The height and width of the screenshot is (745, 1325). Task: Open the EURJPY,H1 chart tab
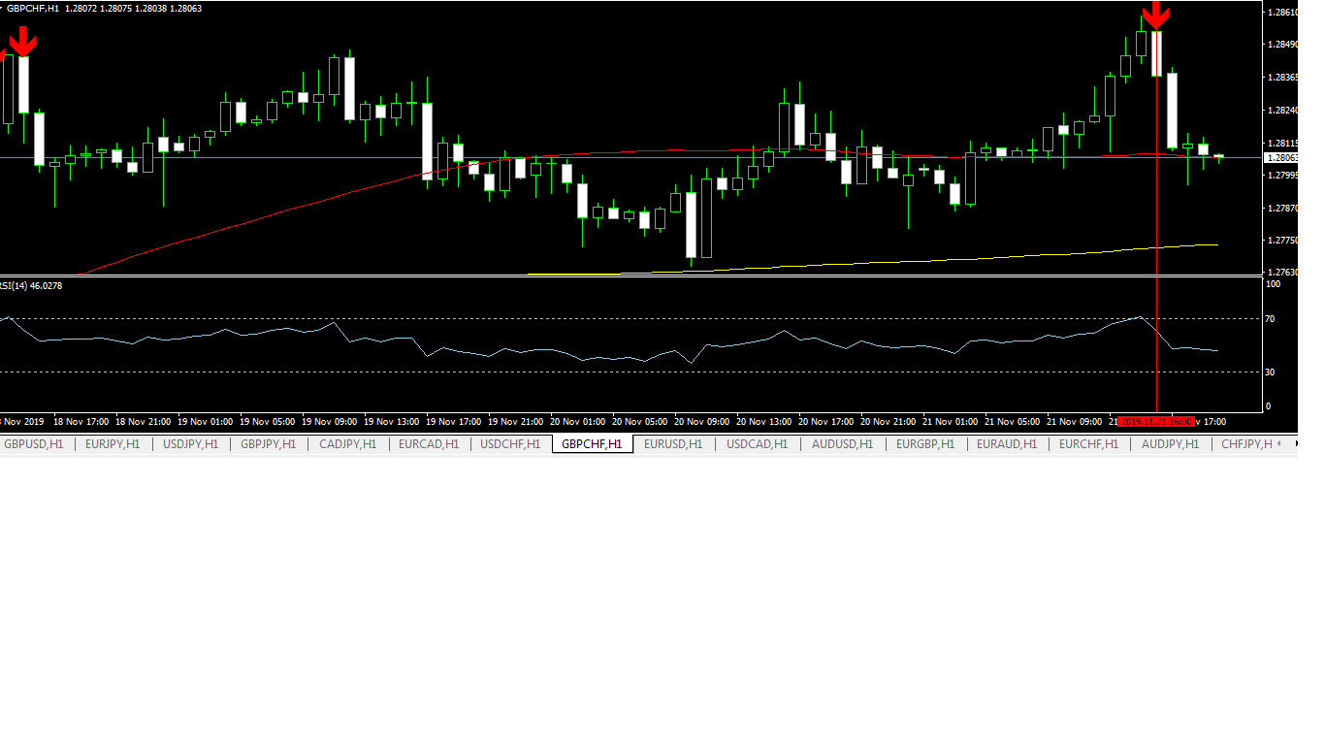click(x=113, y=444)
